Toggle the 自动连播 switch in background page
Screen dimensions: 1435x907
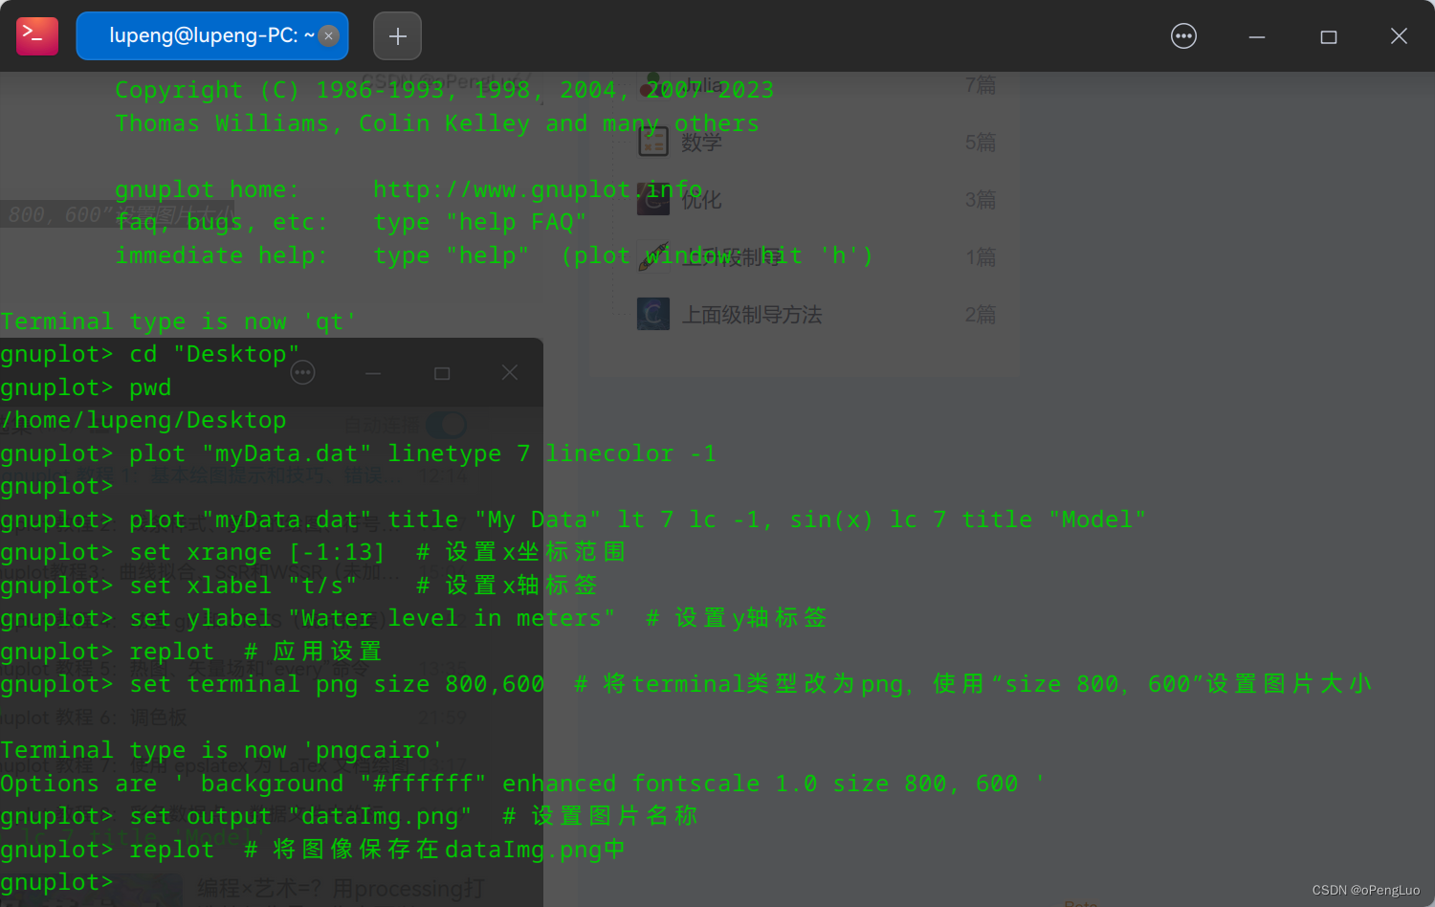click(447, 424)
